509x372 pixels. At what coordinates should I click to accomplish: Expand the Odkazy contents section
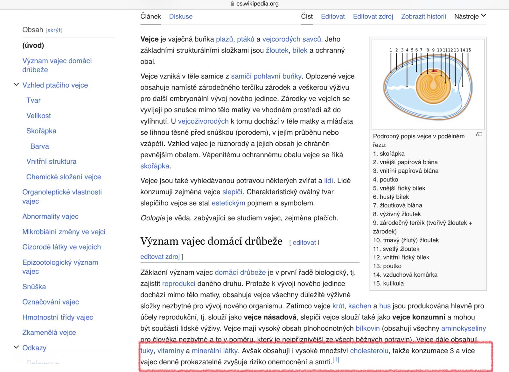pos(16,347)
